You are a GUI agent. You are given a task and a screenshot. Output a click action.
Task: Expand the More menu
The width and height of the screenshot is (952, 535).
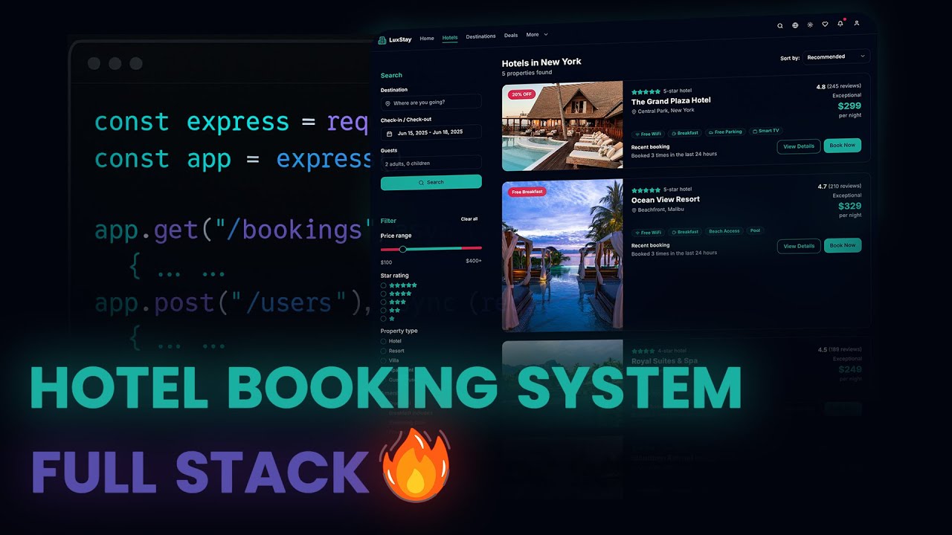(x=537, y=35)
